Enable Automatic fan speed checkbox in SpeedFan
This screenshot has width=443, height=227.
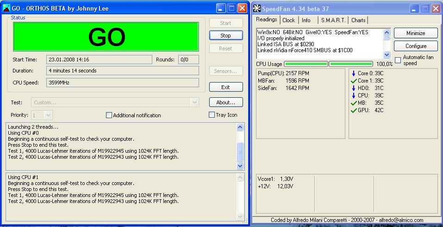tap(398, 60)
